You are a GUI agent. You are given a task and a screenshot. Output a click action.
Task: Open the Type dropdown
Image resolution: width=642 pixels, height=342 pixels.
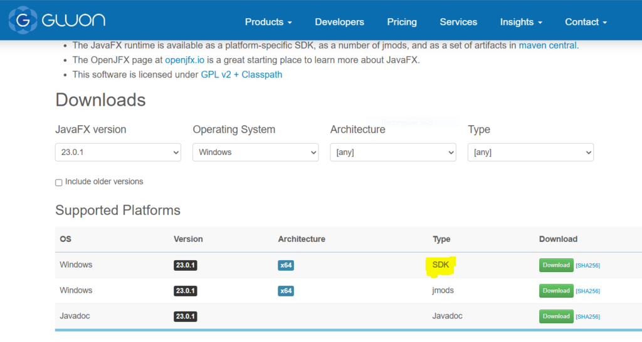(530, 152)
